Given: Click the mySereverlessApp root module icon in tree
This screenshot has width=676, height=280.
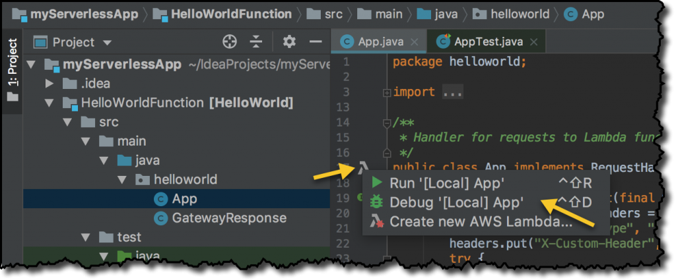Looking at the screenshot, I should click(51, 65).
